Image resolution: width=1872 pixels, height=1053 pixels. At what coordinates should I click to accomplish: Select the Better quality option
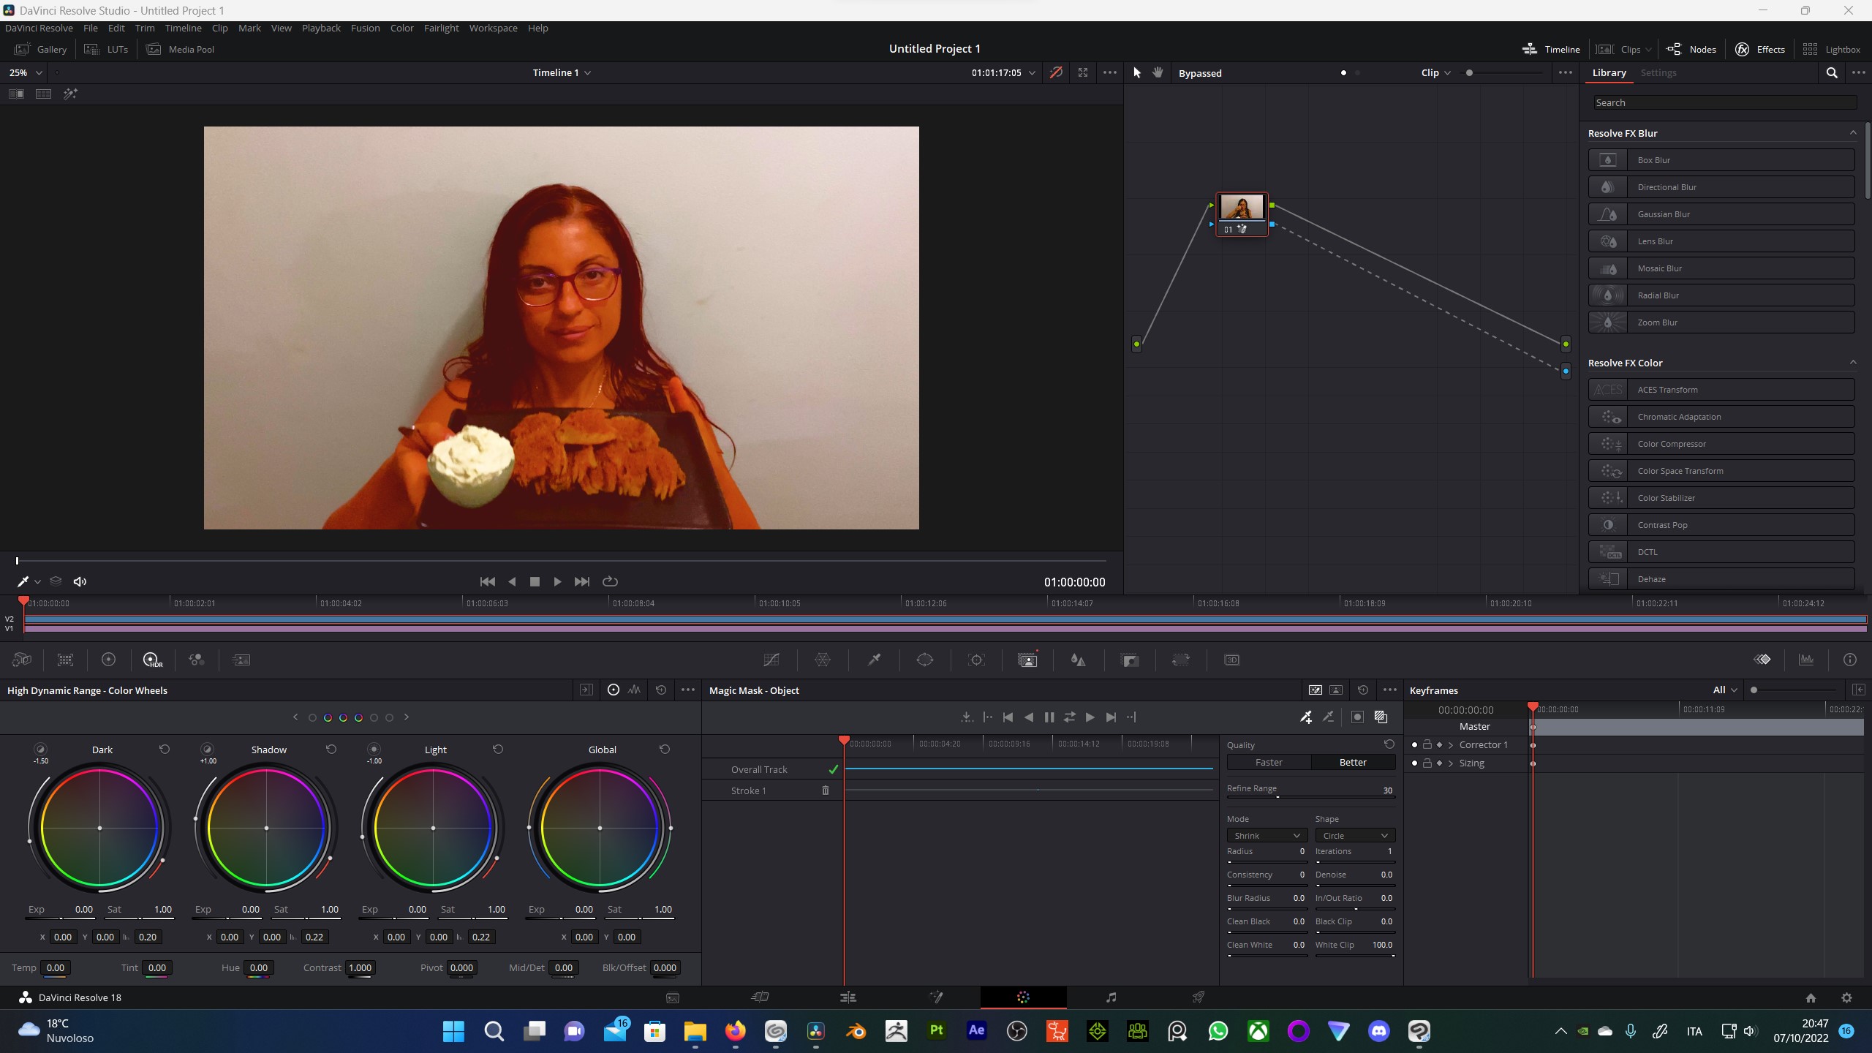click(1353, 762)
